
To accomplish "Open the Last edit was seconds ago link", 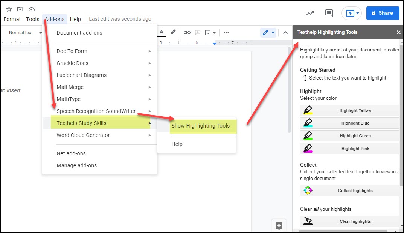I will [120, 19].
